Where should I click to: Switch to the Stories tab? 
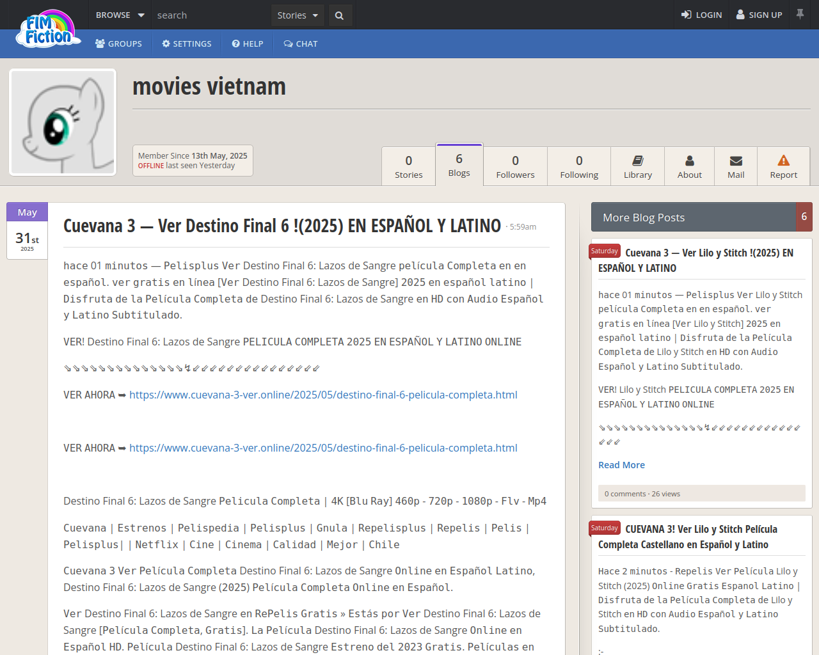pos(409,166)
